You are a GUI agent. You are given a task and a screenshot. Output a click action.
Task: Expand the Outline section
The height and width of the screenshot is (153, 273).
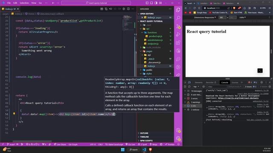(144, 133)
